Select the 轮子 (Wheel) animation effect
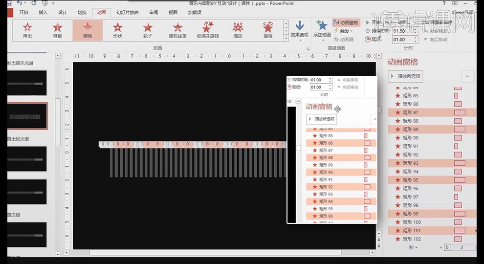Image resolution: width=484 pixels, height=264 pixels. pyautogui.click(x=148, y=30)
